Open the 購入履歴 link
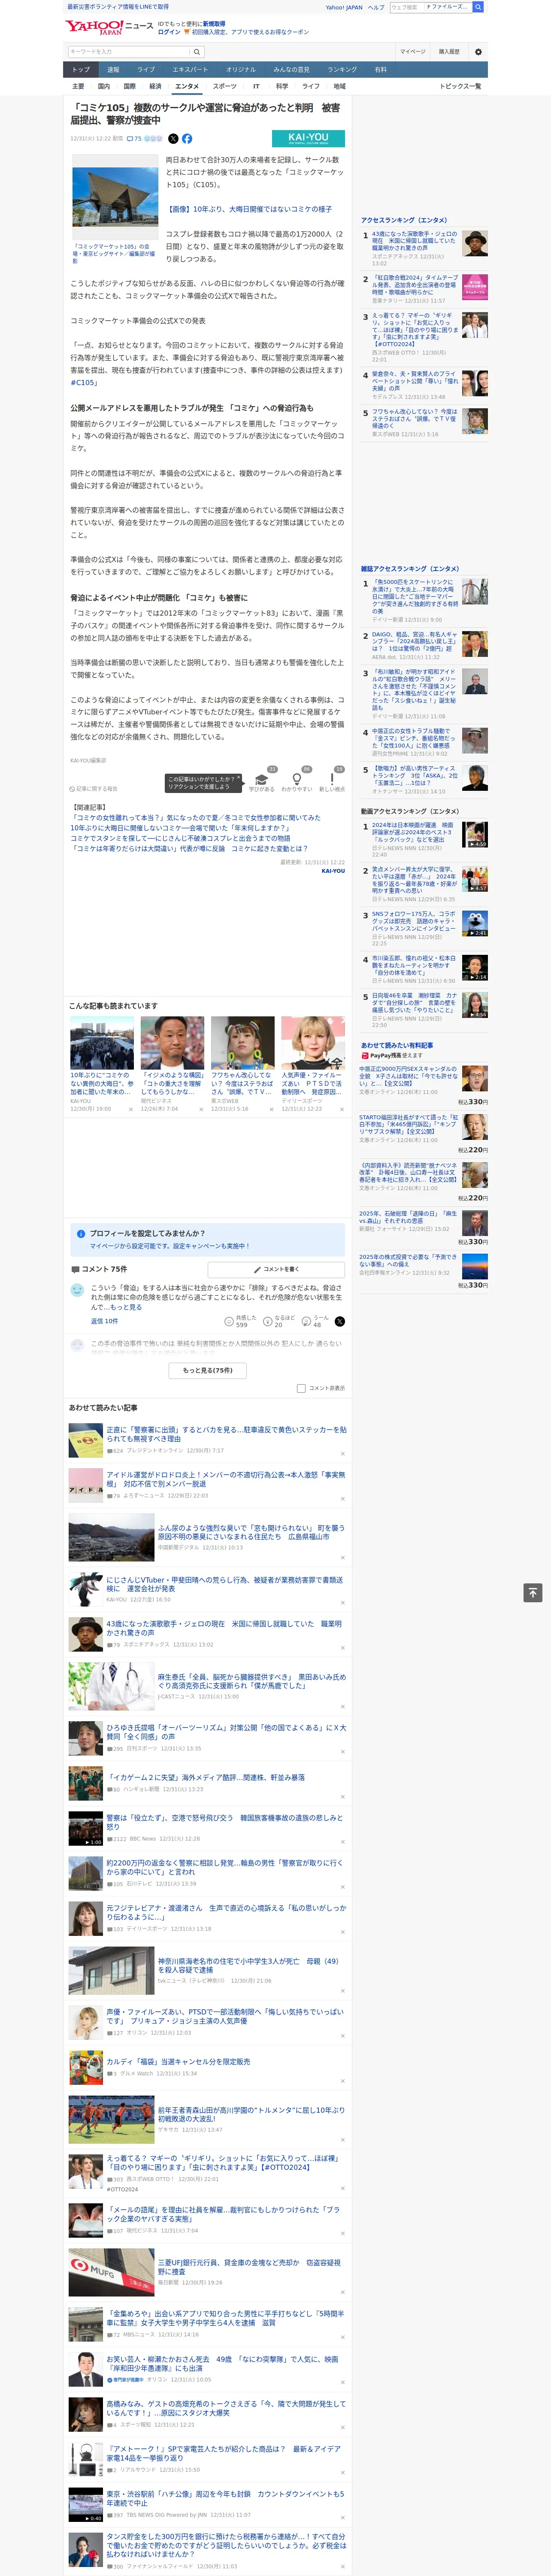 pyautogui.click(x=449, y=51)
